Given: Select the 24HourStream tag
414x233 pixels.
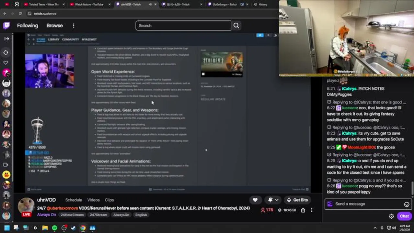Looking at the screenshot, I should coord(72,215).
